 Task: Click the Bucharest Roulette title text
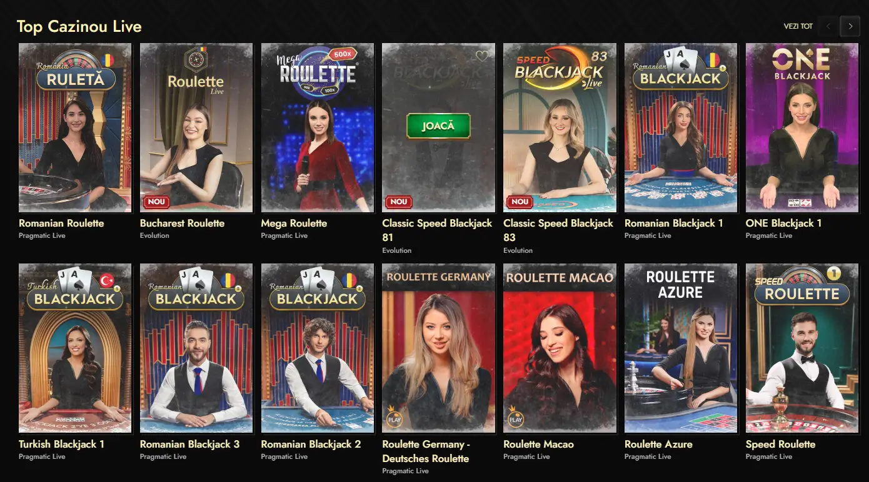coord(182,223)
